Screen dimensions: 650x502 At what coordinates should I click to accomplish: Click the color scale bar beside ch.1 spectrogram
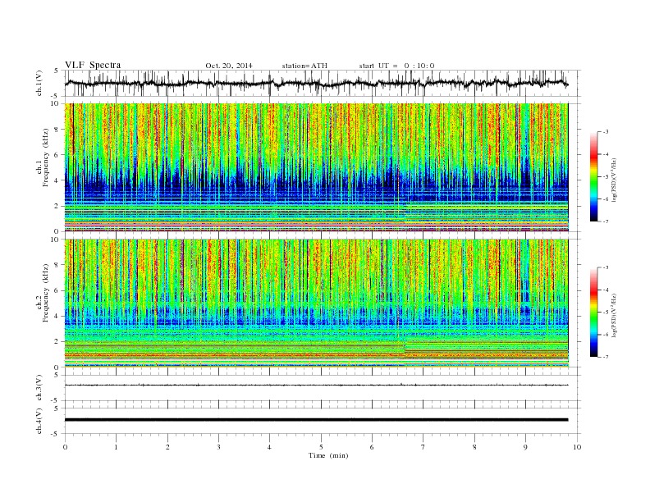tap(593, 177)
